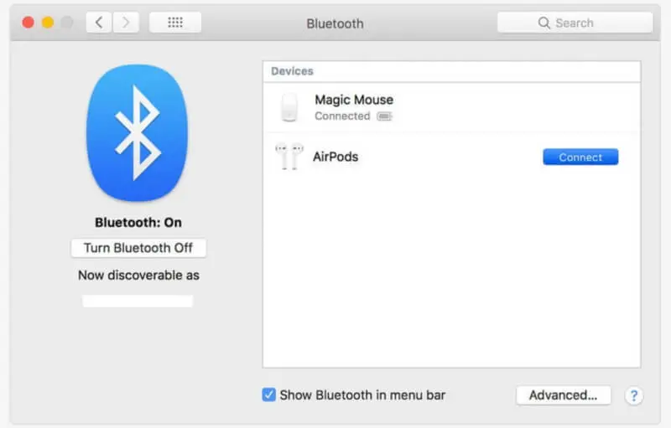Click the large Bluetooth logo icon
The height and width of the screenshot is (428, 671).
(x=137, y=133)
